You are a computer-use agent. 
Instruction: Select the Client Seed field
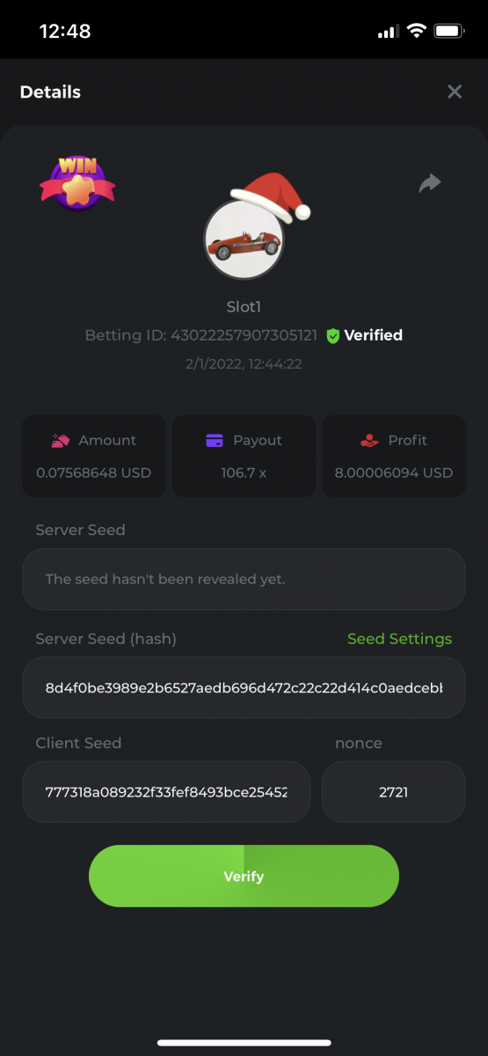[x=166, y=792]
